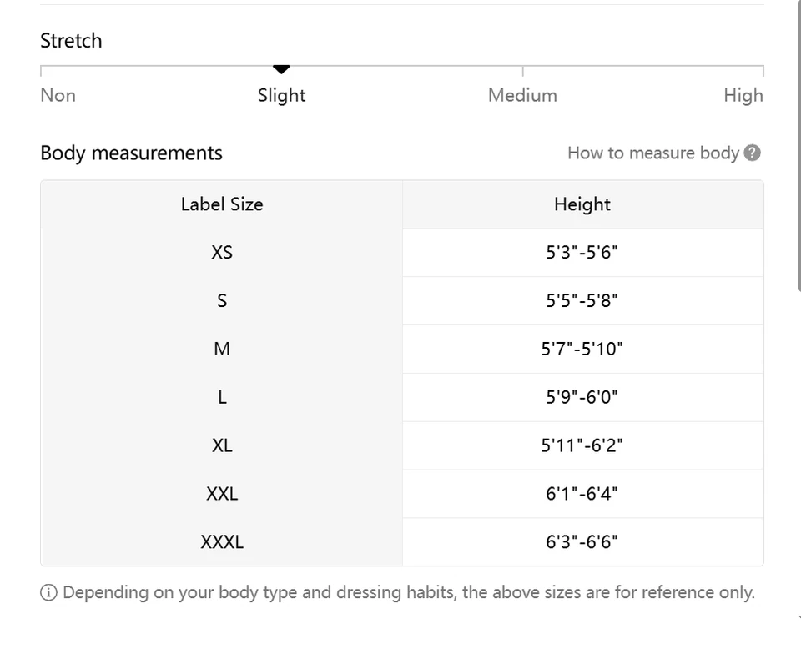Click the Body measurements heading

click(132, 153)
